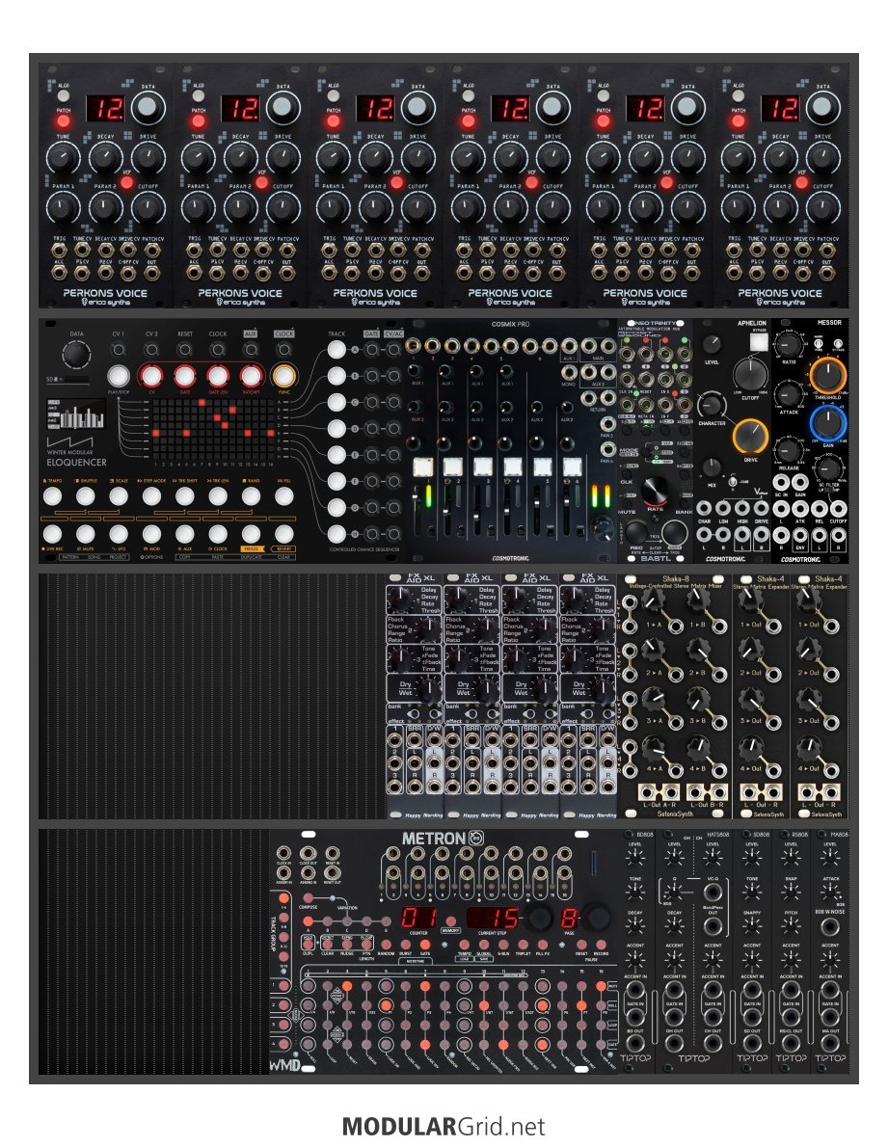Click the CUTOFF knob on rightmost Perkons Voice
This screenshot has height=1147, width=888.
click(822, 208)
